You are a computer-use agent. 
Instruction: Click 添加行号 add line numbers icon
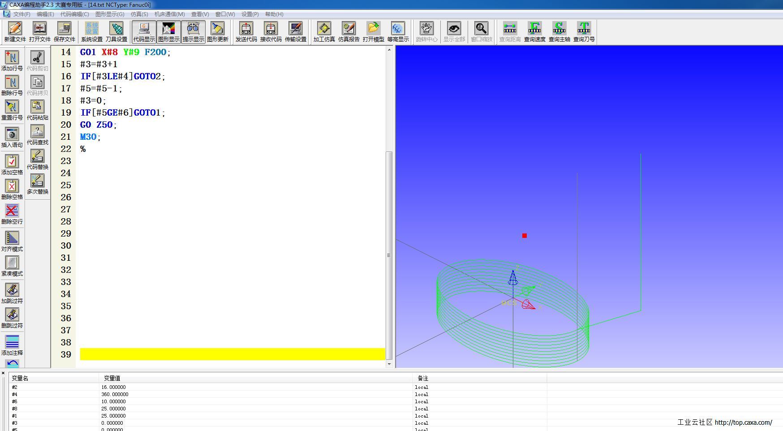(x=12, y=61)
